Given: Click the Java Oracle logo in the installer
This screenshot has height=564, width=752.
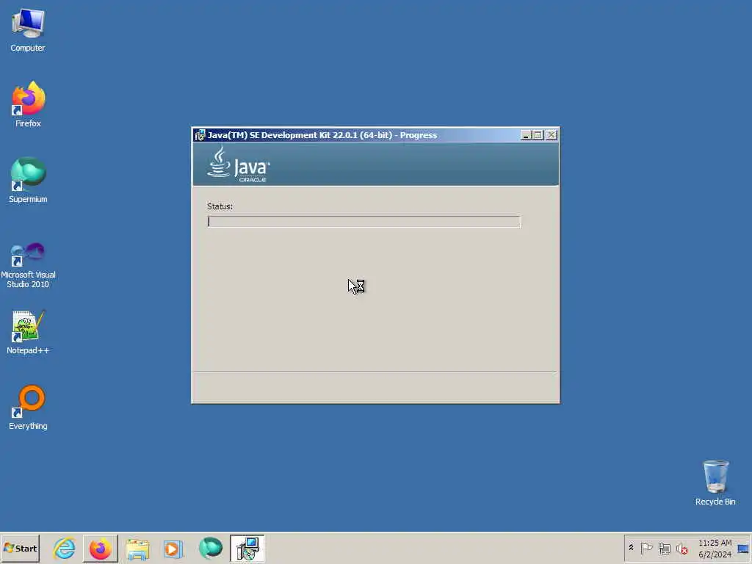Looking at the screenshot, I should tap(239, 164).
